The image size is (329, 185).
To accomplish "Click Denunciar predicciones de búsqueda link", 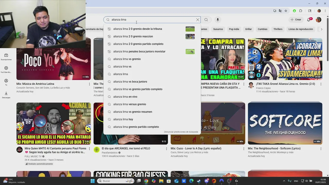I will (x=181, y=132).
